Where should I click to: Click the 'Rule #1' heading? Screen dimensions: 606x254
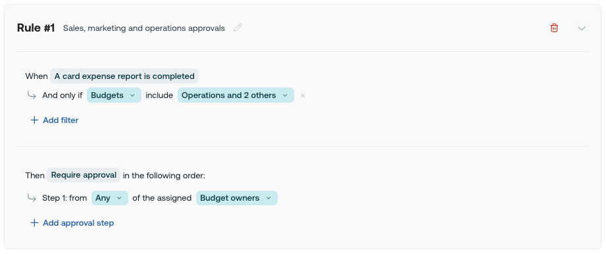[x=36, y=28]
